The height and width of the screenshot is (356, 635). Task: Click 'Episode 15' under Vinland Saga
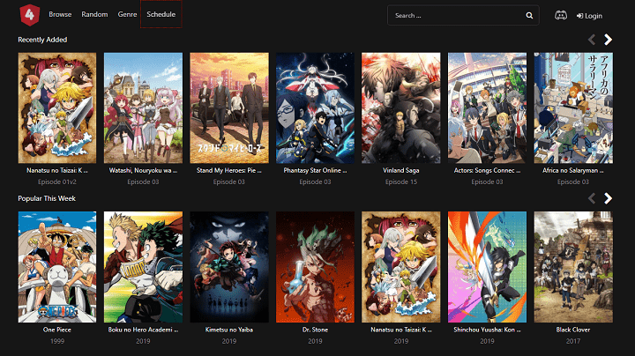point(401,182)
